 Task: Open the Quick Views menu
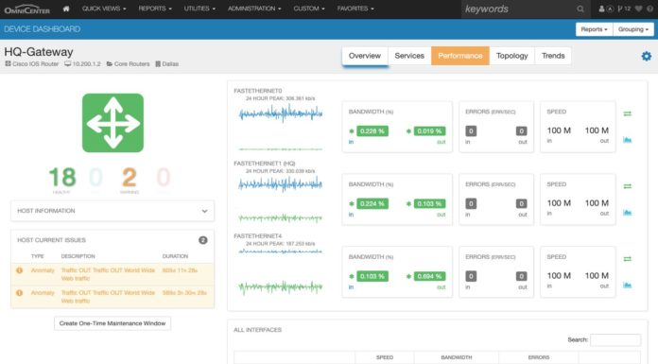pyautogui.click(x=104, y=9)
